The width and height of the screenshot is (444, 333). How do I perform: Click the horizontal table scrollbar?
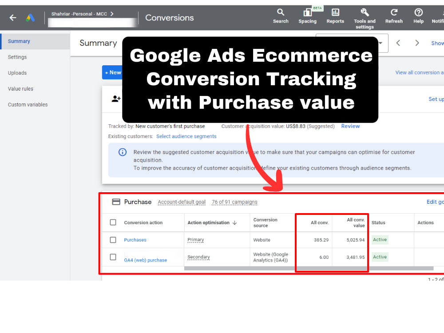pyautogui.click(x=309, y=269)
